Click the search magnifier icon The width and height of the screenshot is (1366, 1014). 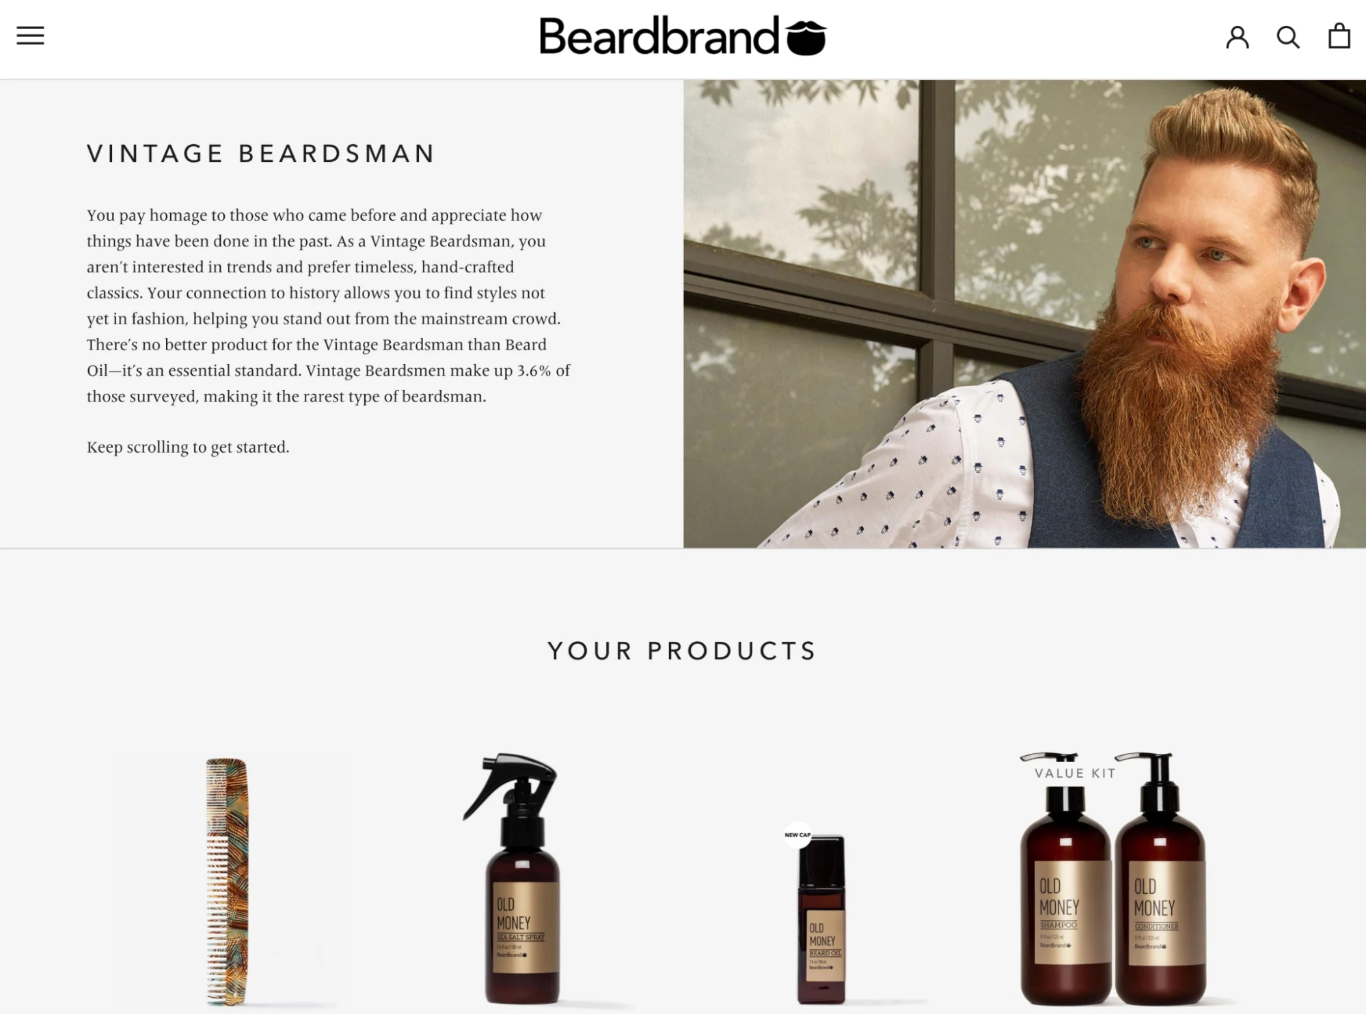1288,36
